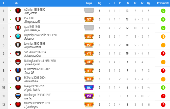
Task: Open the PSV 1988 team link
Action: tap(30, 18)
